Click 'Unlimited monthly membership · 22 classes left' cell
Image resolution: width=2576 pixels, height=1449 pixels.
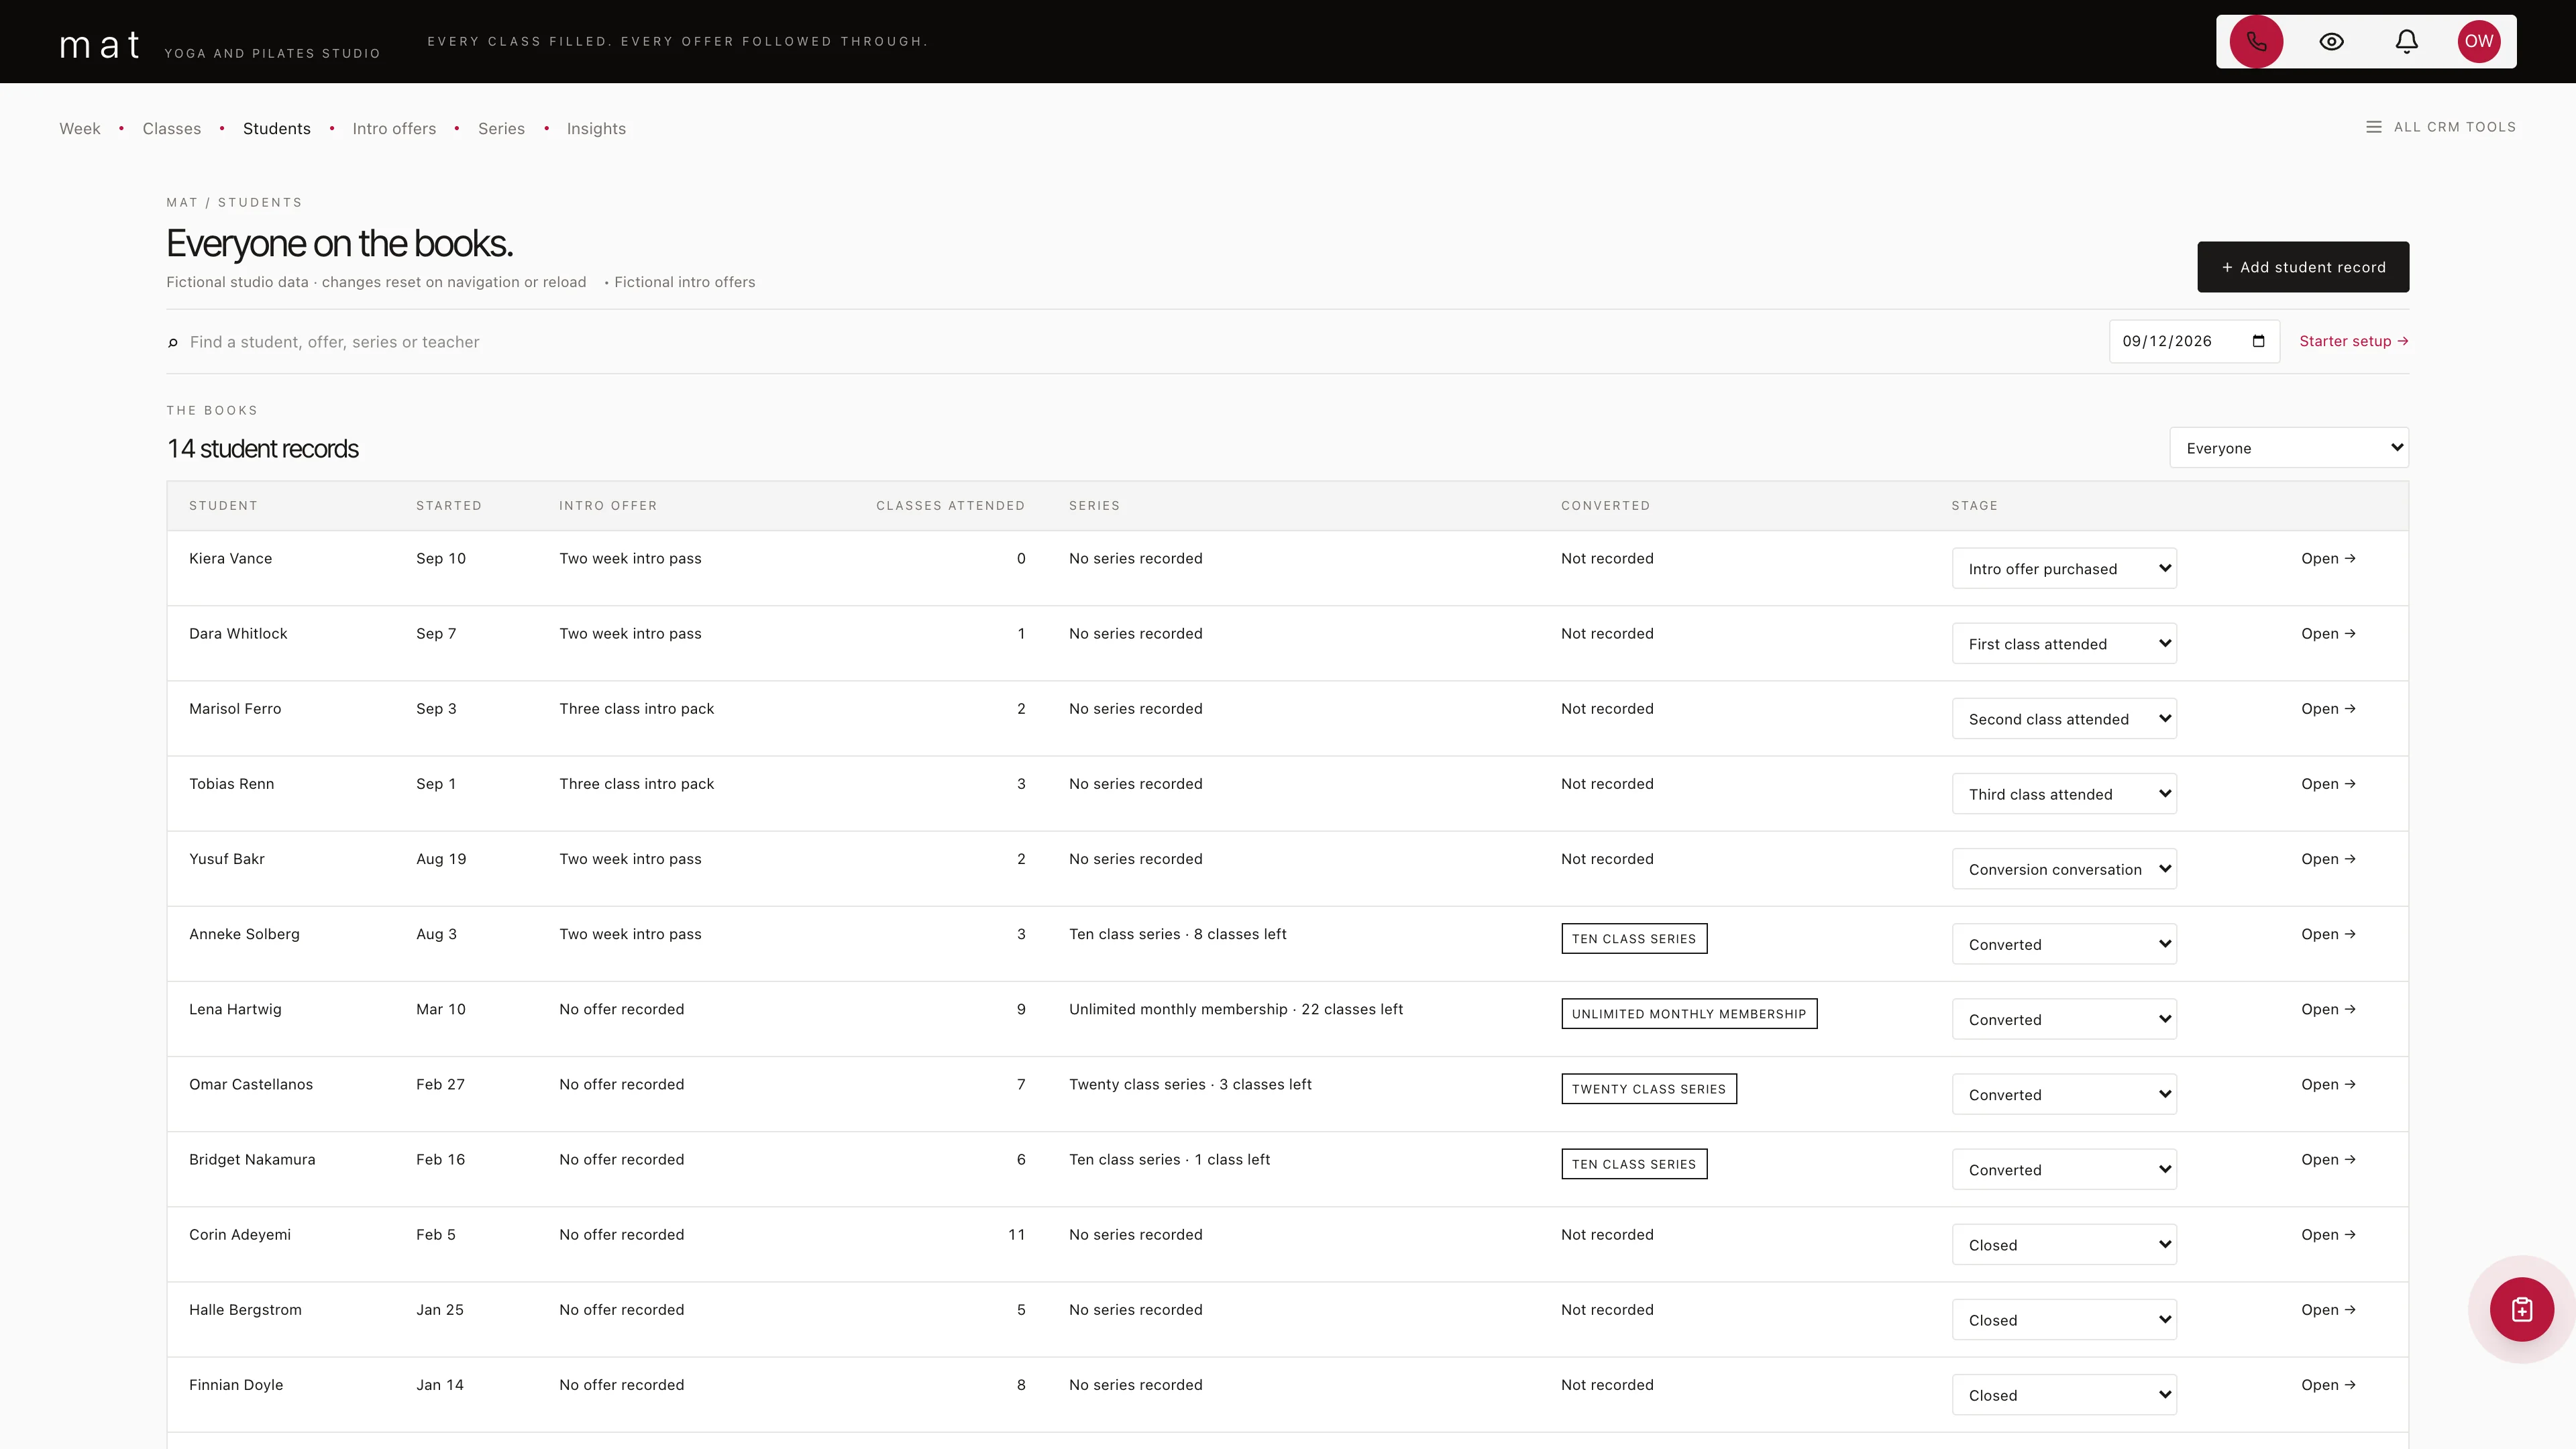[x=1236, y=1009]
